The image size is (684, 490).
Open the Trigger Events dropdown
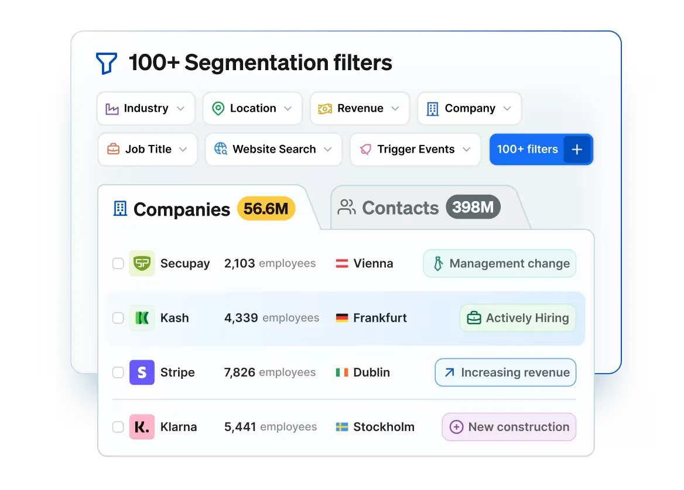(415, 150)
